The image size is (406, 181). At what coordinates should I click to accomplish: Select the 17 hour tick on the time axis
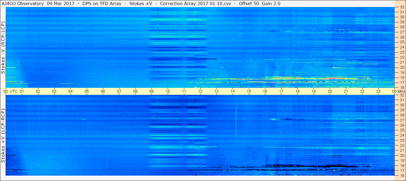281,92
